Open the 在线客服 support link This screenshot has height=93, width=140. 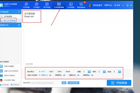coord(4,85)
